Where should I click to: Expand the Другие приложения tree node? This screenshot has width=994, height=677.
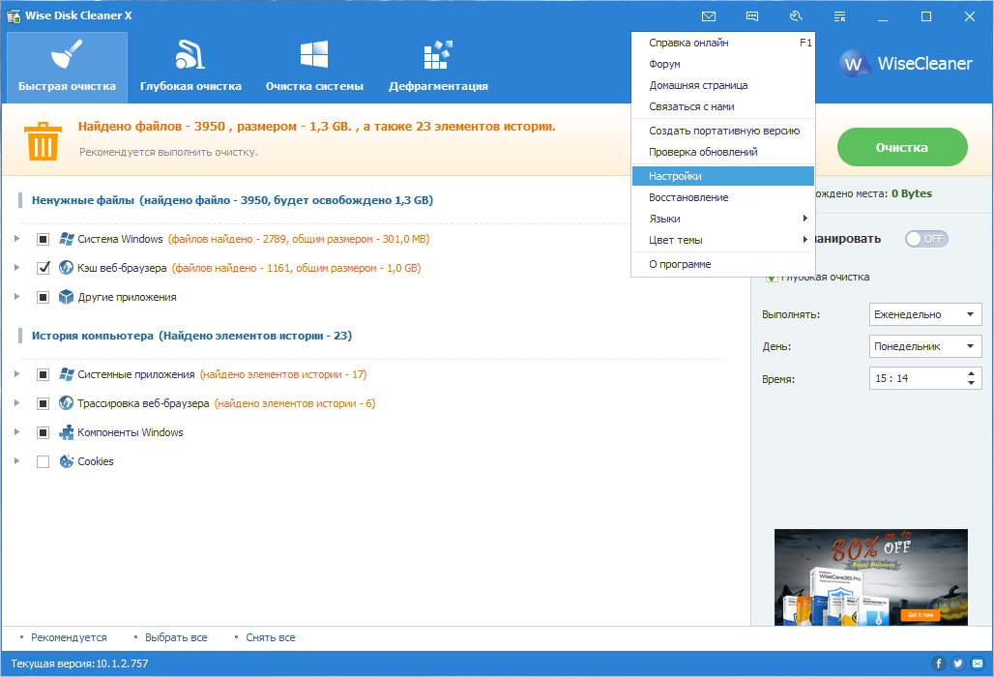click(17, 297)
